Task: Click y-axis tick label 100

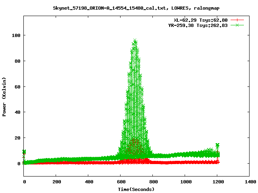Action: 16,35
